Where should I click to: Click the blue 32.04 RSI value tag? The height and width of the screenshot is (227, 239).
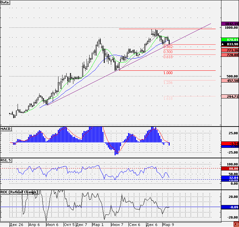(230, 178)
